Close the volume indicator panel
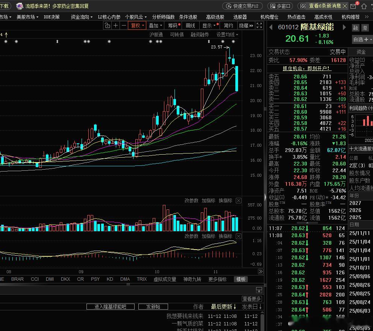 (238, 201)
